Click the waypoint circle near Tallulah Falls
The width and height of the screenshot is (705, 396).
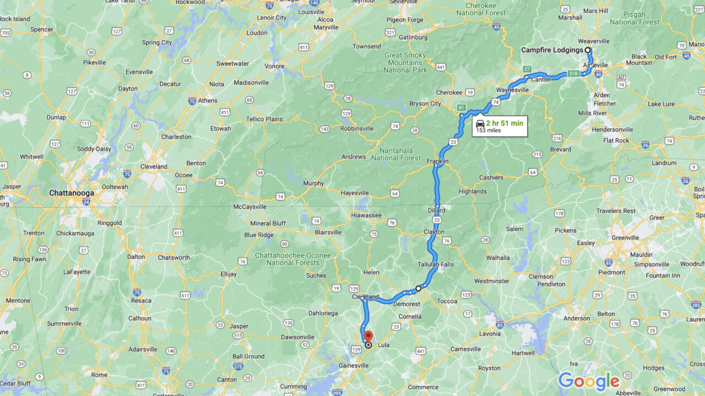[x=418, y=288]
